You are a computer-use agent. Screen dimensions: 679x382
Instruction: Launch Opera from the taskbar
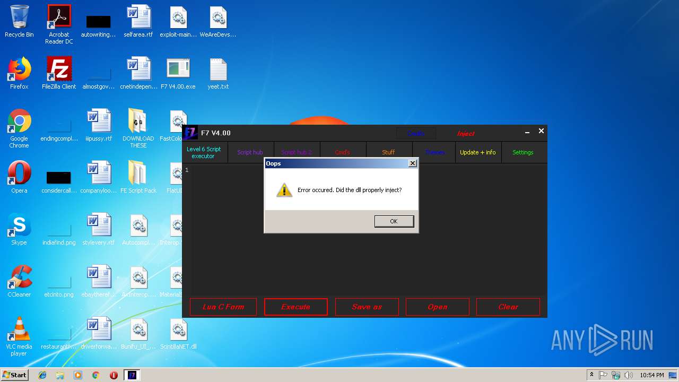click(114, 375)
